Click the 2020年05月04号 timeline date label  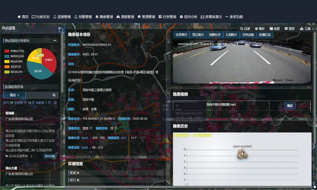pyautogui.click(x=242, y=146)
